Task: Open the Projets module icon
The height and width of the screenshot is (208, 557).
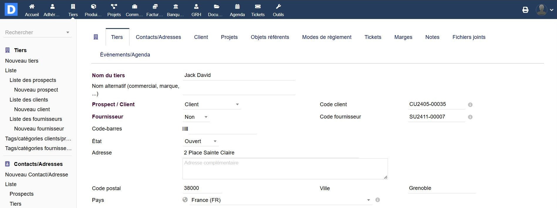Action: point(114,7)
